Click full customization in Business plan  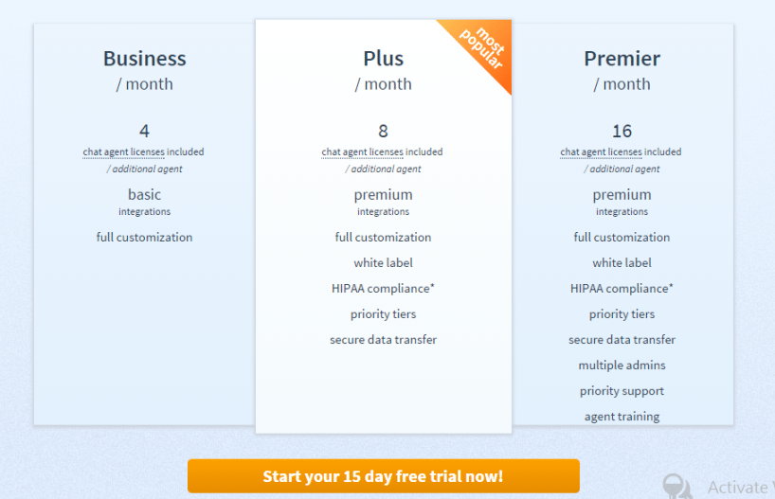pos(144,237)
